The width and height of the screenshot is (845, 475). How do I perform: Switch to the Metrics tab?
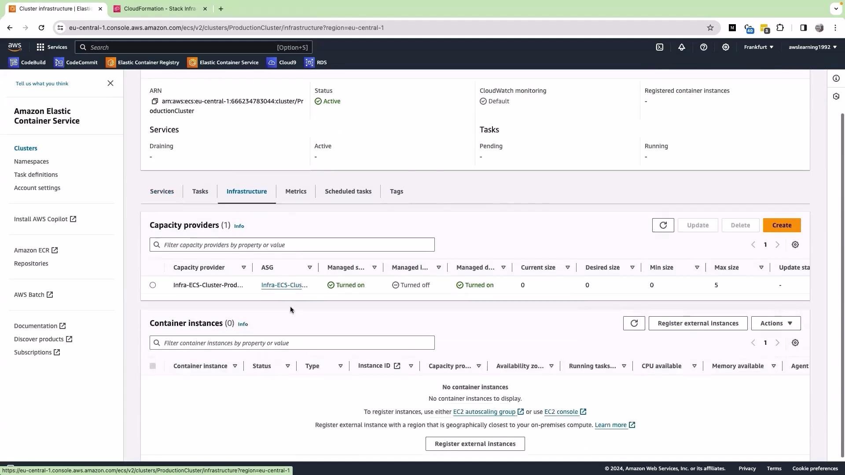coord(295,191)
